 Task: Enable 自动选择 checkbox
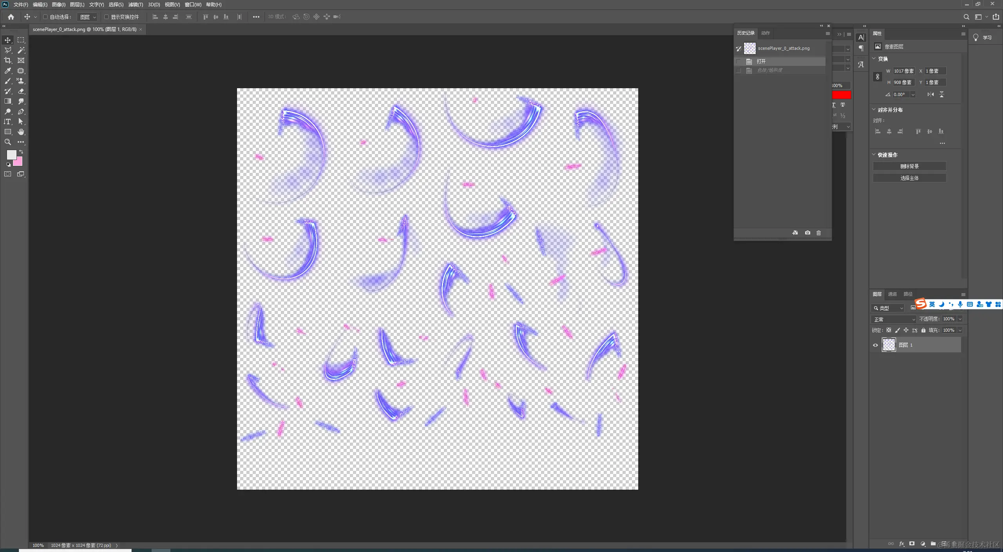tap(45, 17)
